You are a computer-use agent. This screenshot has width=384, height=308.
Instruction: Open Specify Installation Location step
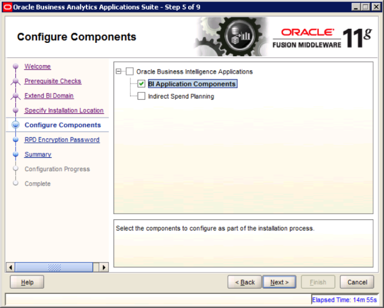coord(63,111)
